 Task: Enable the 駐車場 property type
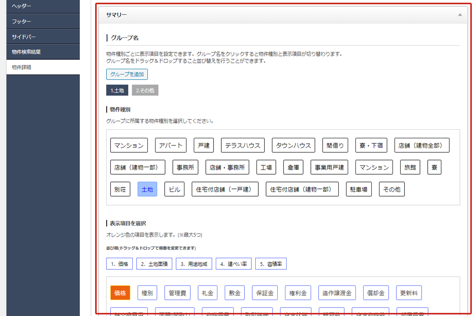(x=359, y=189)
